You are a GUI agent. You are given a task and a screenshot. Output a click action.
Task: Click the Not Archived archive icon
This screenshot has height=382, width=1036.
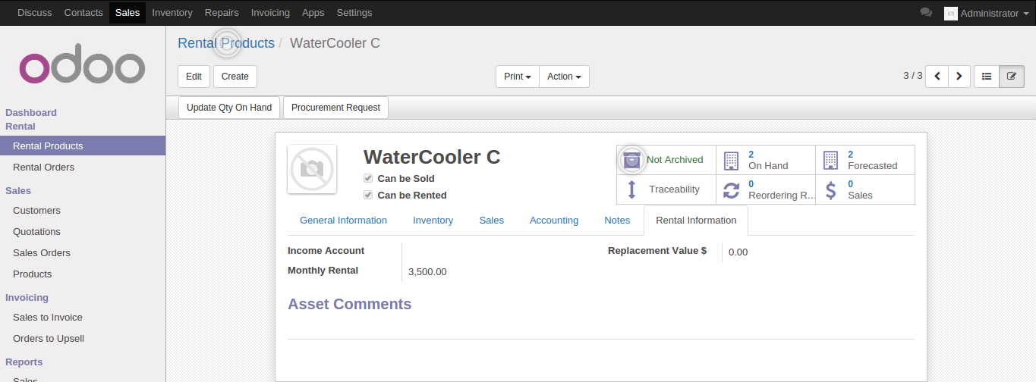pyautogui.click(x=631, y=160)
